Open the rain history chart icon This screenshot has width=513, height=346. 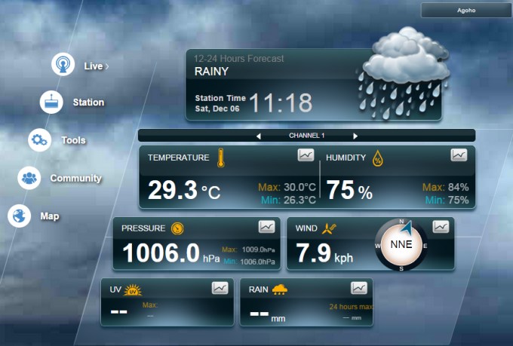coord(359,287)
